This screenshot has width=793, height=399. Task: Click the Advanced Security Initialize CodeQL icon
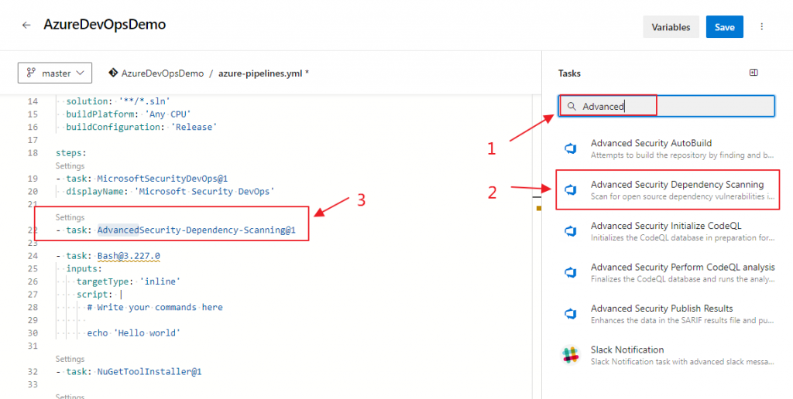571,231
